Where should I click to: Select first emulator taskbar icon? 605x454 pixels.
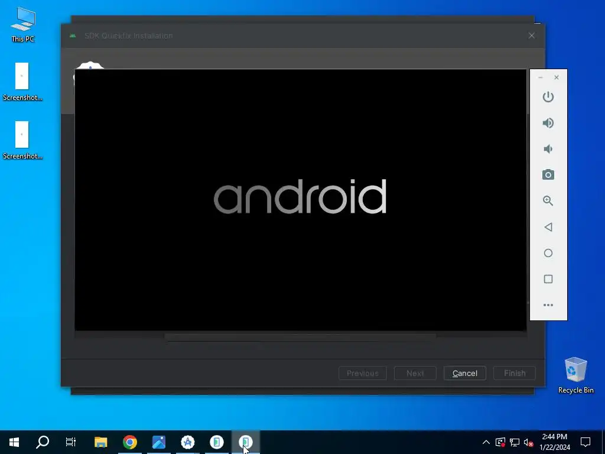tap(216, 442)
